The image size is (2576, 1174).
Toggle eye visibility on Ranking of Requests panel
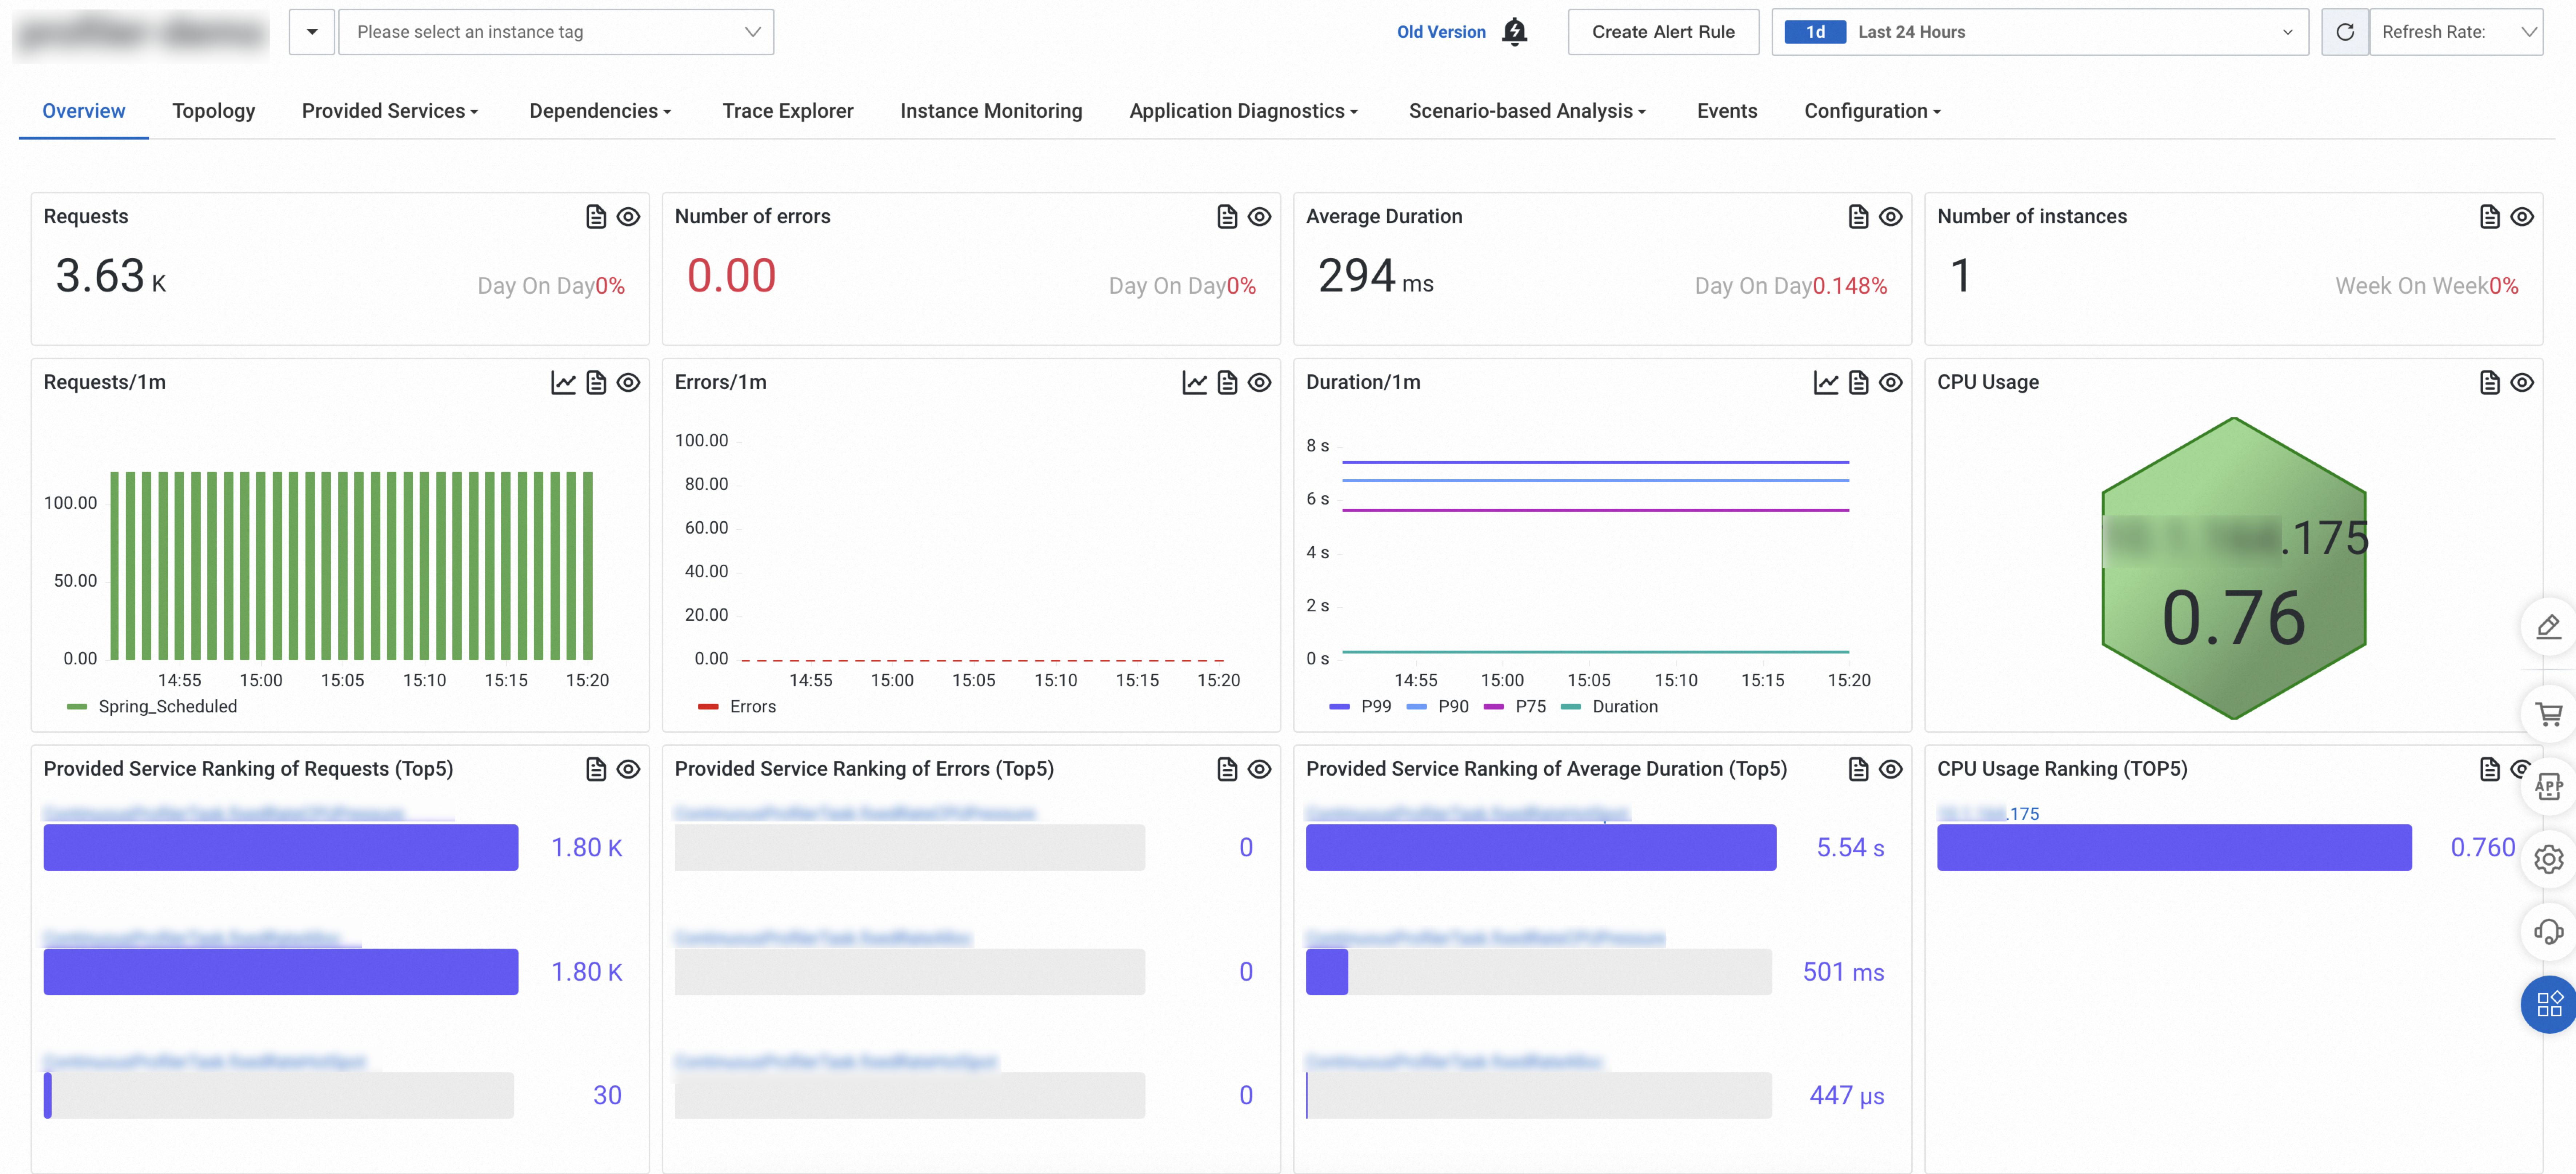tap(628, 769)
